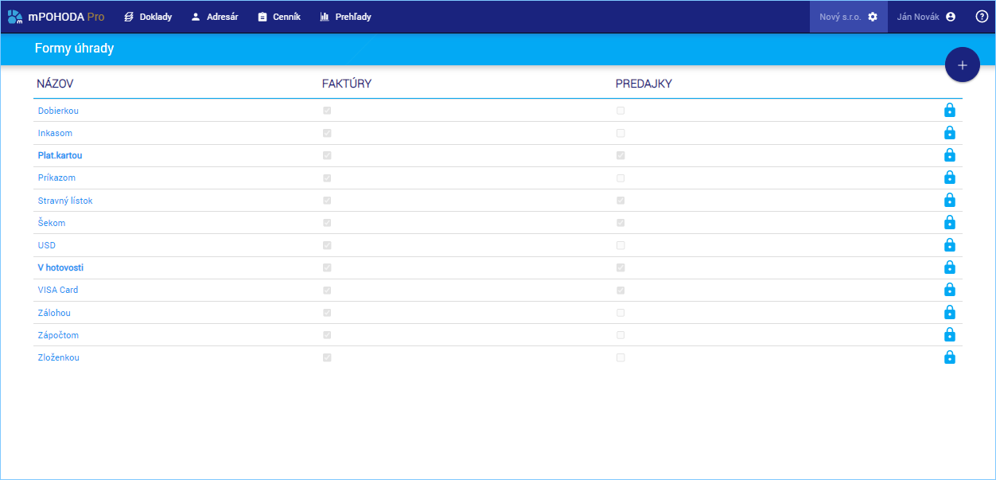Open the Príkazom payment form

click(x=56, y=178)
